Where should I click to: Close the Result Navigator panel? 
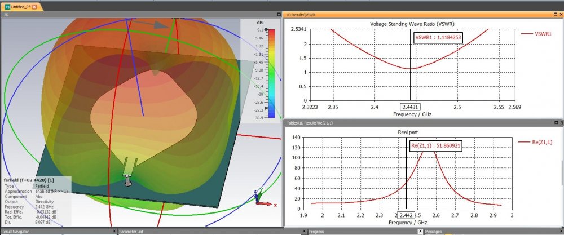[x=114, y=232]
